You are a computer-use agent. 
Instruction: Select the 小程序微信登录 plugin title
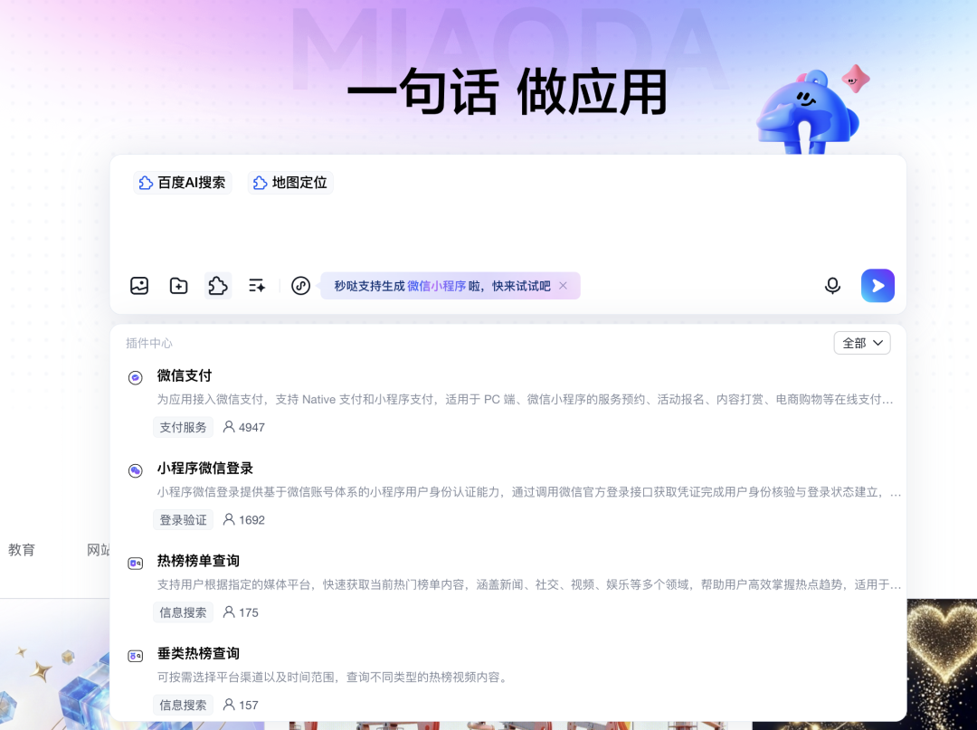[x=205, y=469]
